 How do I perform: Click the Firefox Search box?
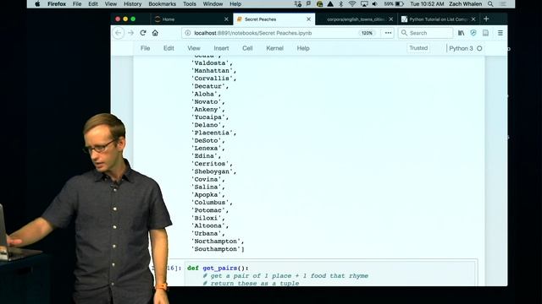pyautogui.click(x=425, y=33)
